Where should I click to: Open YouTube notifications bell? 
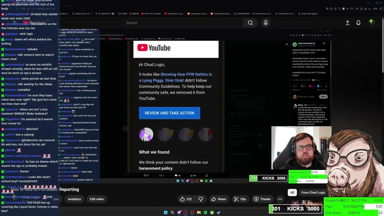[358, 23]
